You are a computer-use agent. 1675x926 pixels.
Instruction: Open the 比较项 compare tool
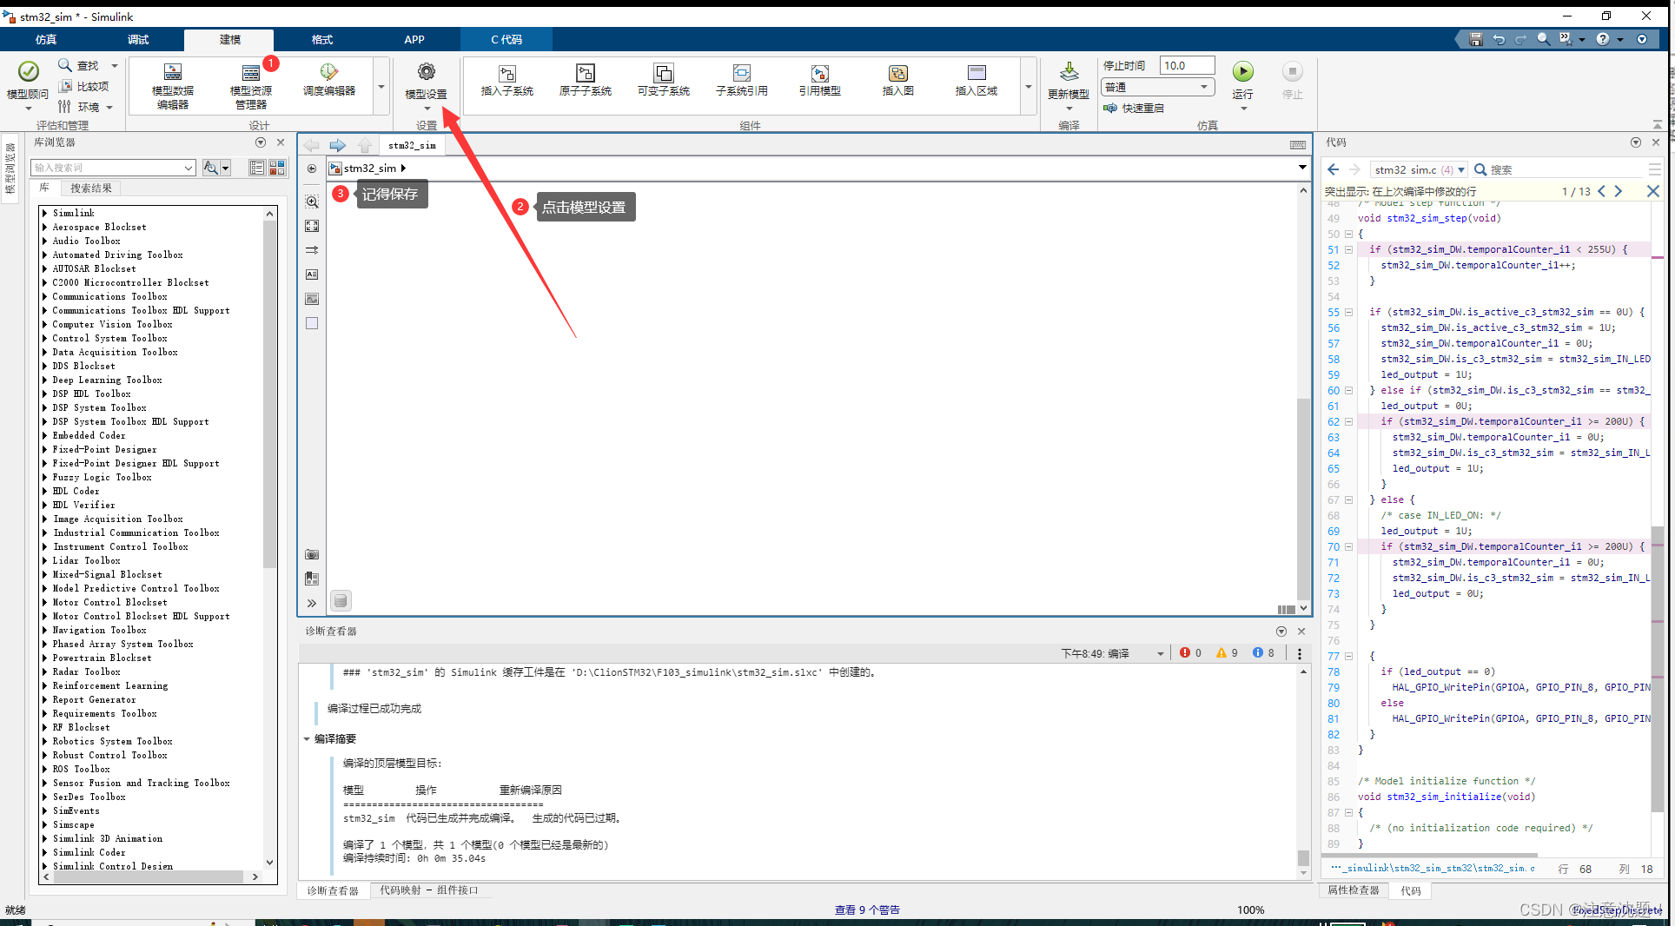(83, 86)
